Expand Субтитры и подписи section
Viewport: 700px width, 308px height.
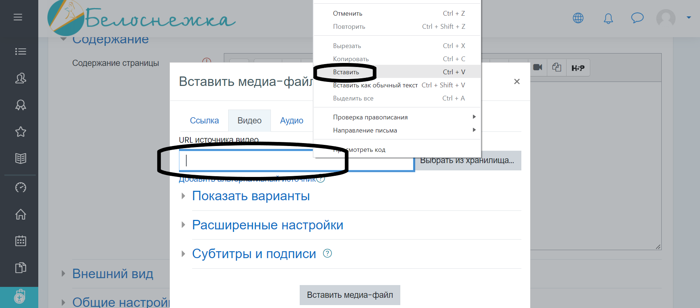coord(254,254)
